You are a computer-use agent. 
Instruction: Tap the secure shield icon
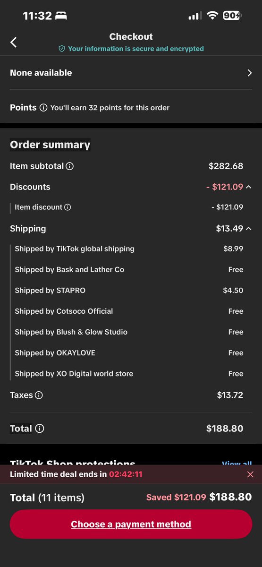tap(61, 49)
